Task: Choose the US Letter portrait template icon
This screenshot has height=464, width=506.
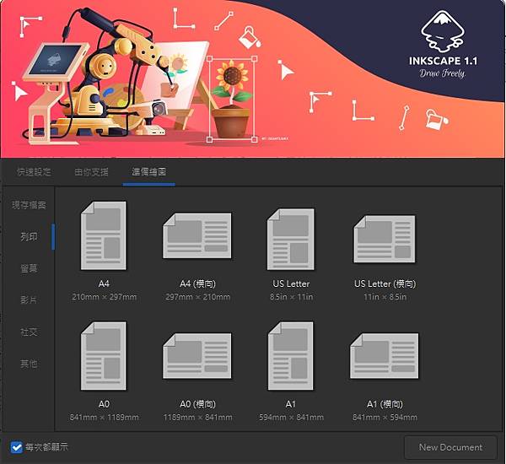Action: [x=291, y=239]
